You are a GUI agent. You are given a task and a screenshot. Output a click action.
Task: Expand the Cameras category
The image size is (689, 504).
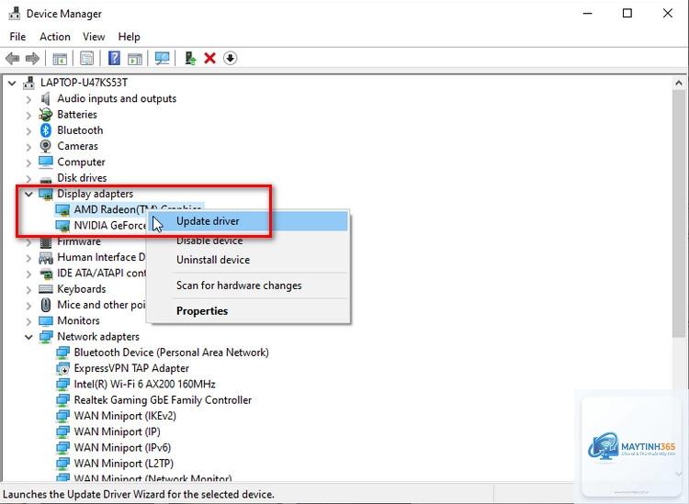click(28, 147)
